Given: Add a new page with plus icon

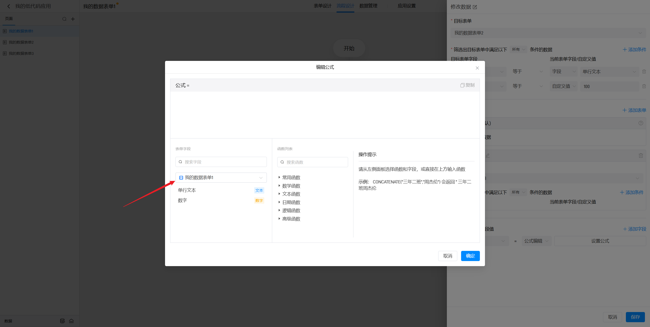Looking at the screenshot, I should pyautogui.click(x=73, y=19).
